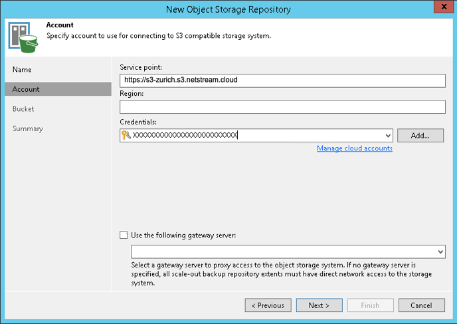Click the object storage bucket icon in header

point(23,37)
